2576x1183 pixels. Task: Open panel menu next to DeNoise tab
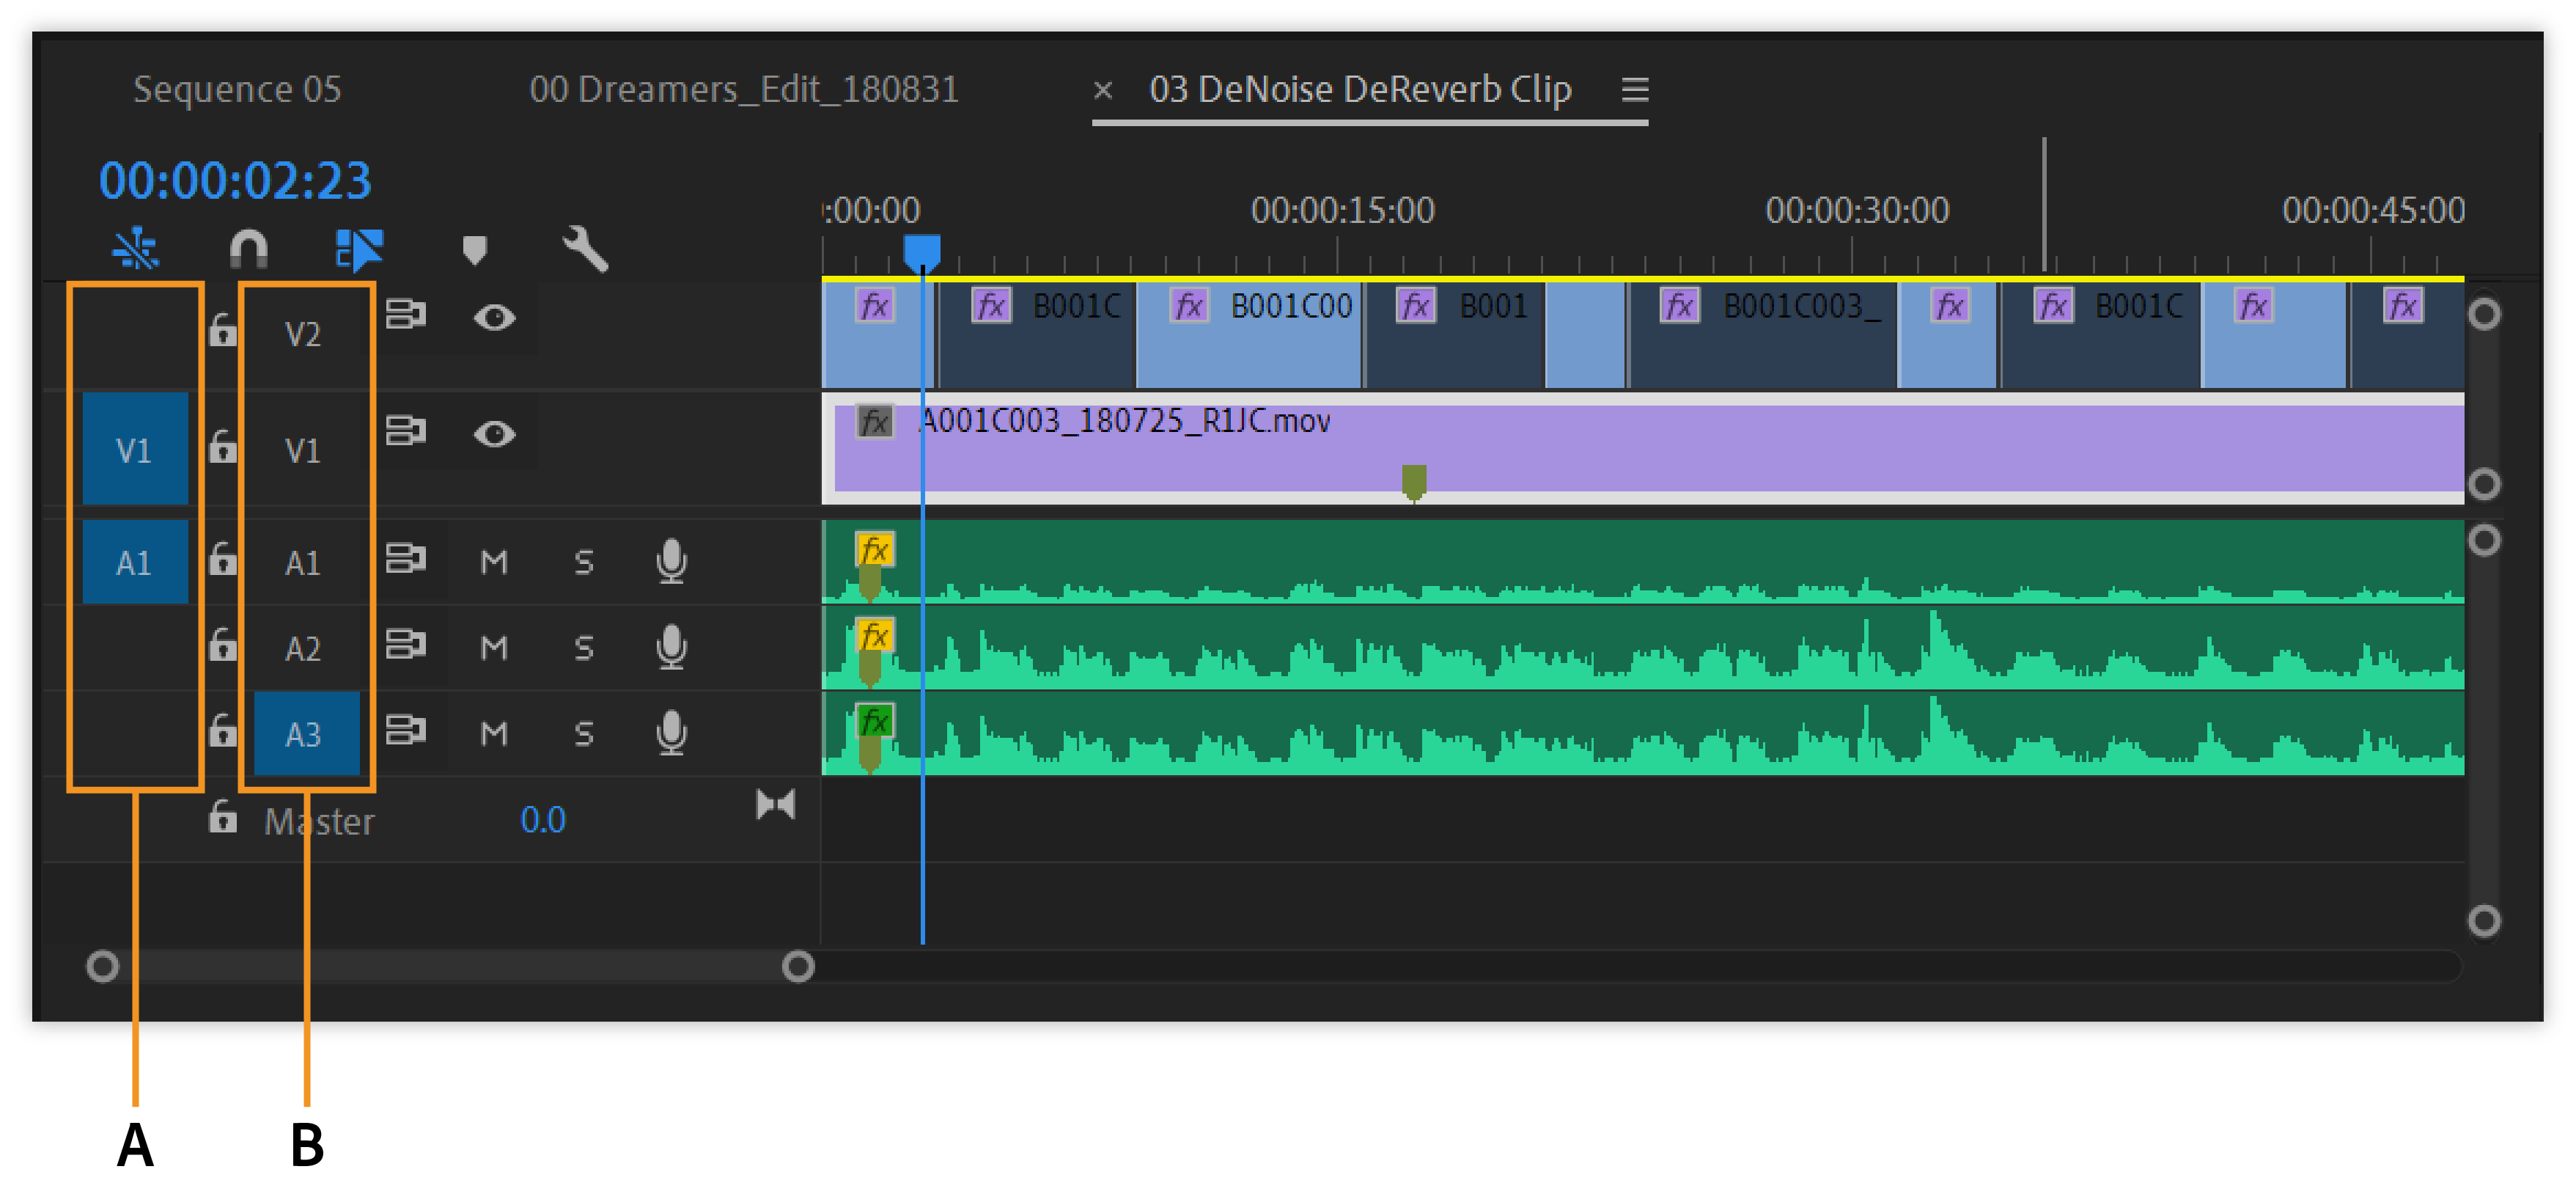coord(1635,90)
